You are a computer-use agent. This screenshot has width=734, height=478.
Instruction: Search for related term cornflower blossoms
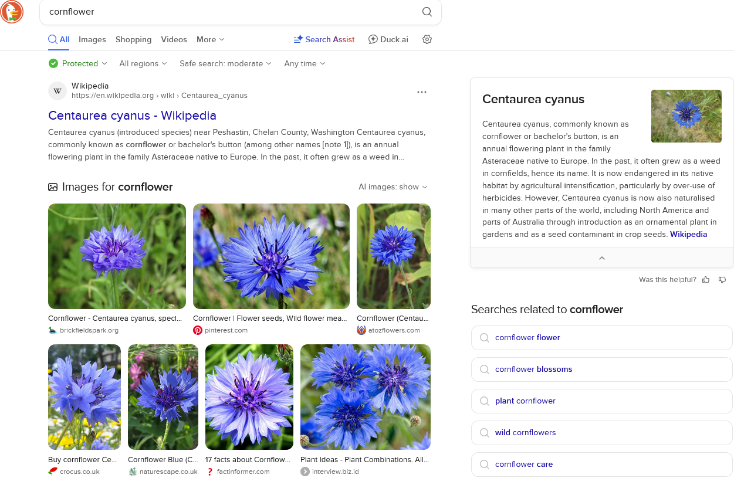(x=602, y=369)
